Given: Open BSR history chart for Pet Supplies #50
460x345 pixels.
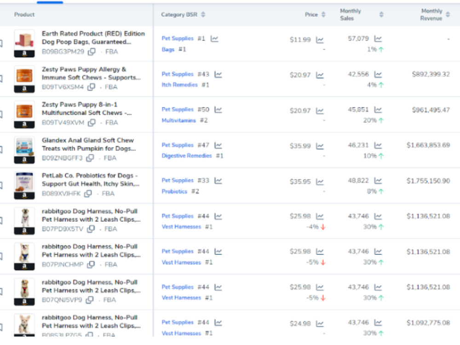Looking at the screenshot, I should [x=218, y=110].
